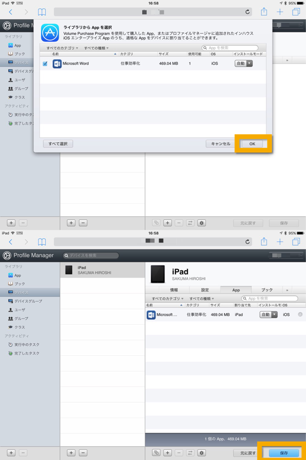Add new tab in the lower screenshot's Safari
Screen dimensions: 306x460
280,242
